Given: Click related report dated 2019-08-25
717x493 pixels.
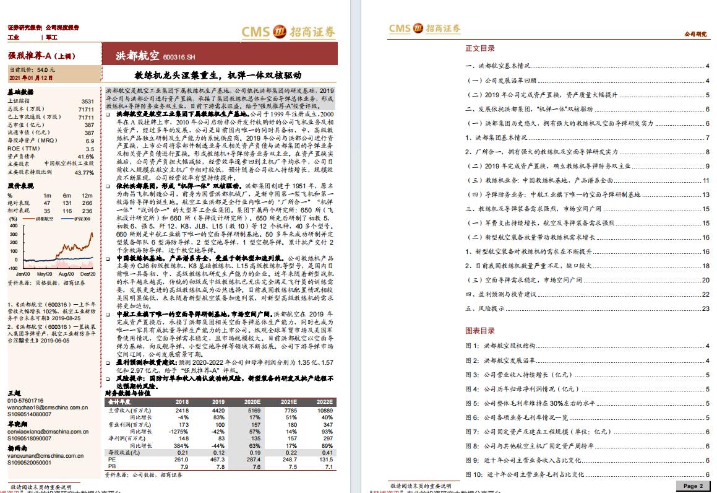Looking at the screenshot, I should click(52, 312).
